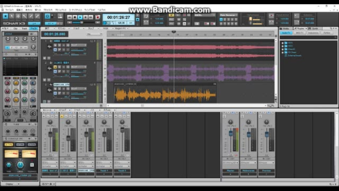The image size is (339, 191).
Task: Toggle mute on console channel 1
Action: pyautogui.click(x=44, y=116)
